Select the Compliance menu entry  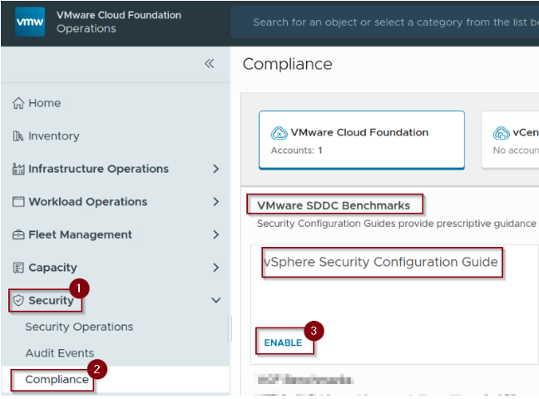pyautogui.click(x=57, y=379)
